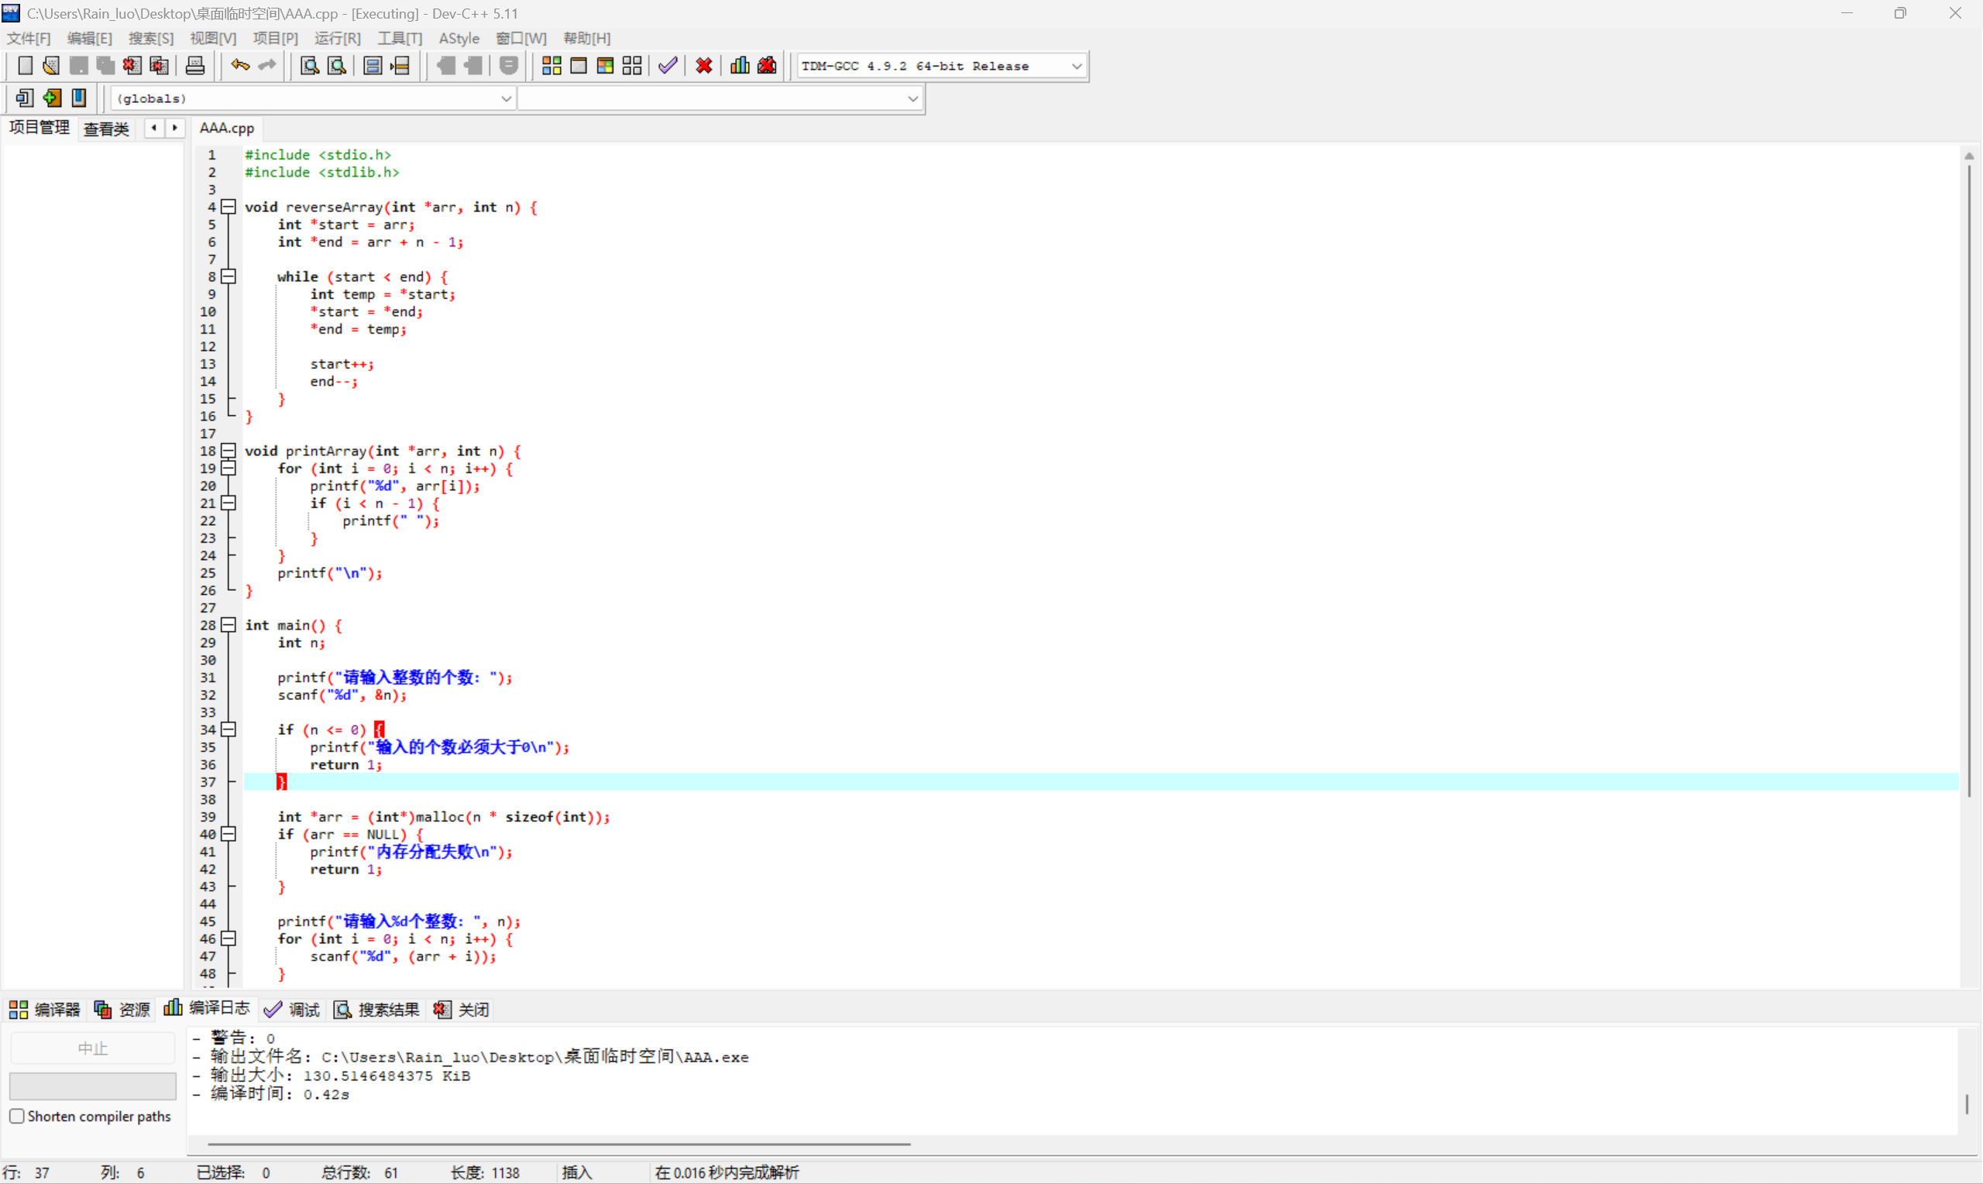The width and height of the screenshot is (1983, 1184).
Task: Expand the (globals) scope dropdown
Action: (x=506, y=99)
